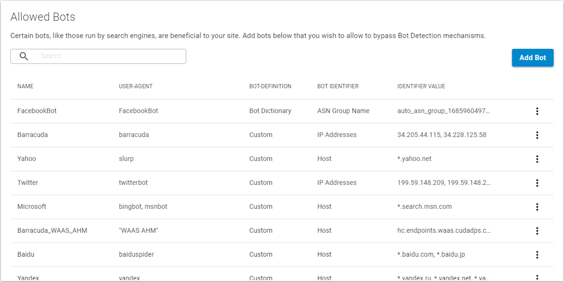Click the Search input field
Screen dimensions: 564x282
coord(103,56)
